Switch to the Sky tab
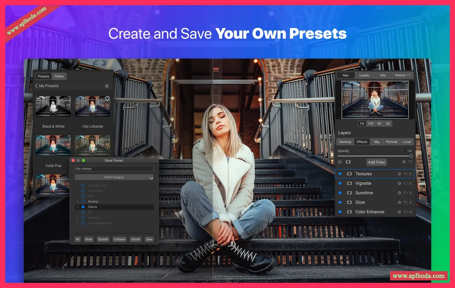The width and height of the screenshot is (455, 288). click(377, 142)
